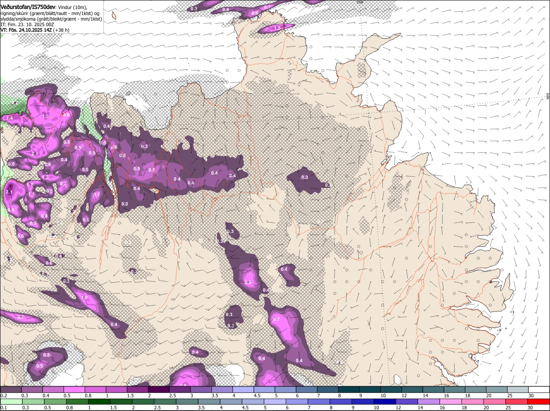Viewport: 550px width, 411px height.
Task: Click the '1.0' precipitation value on the map
Action: 84,297
